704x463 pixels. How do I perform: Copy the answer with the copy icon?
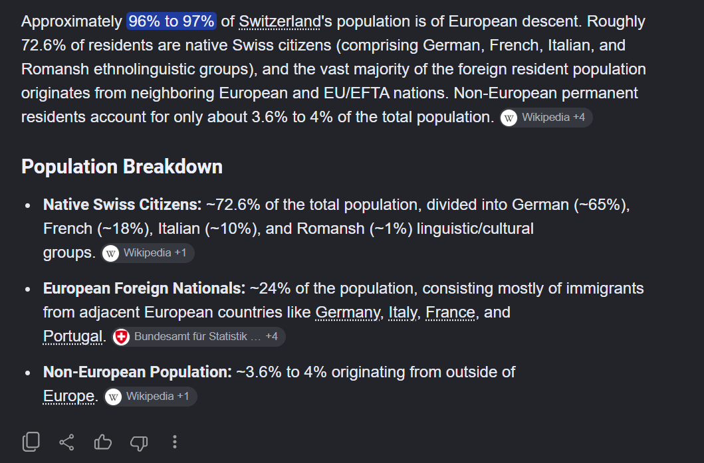pyautogui.click(x=31, y=442)
